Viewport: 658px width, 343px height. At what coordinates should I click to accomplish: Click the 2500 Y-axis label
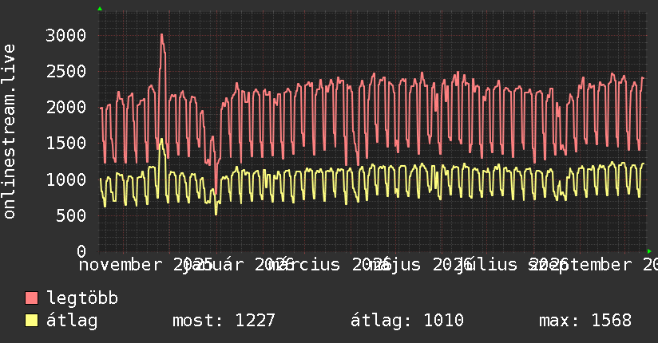[66, 71]
